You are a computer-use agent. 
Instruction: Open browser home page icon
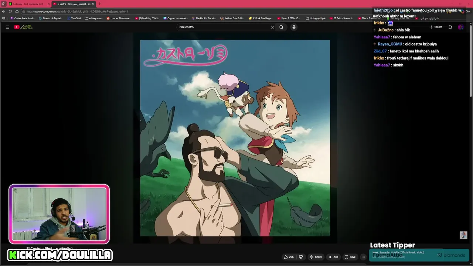(17, 11)
